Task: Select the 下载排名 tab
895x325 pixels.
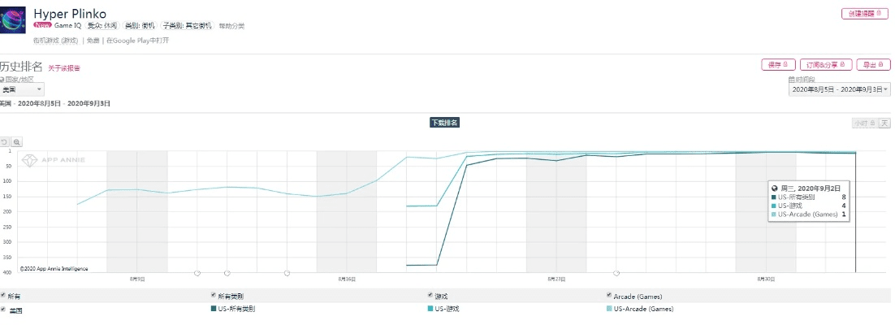Action: tap(444, 123)
